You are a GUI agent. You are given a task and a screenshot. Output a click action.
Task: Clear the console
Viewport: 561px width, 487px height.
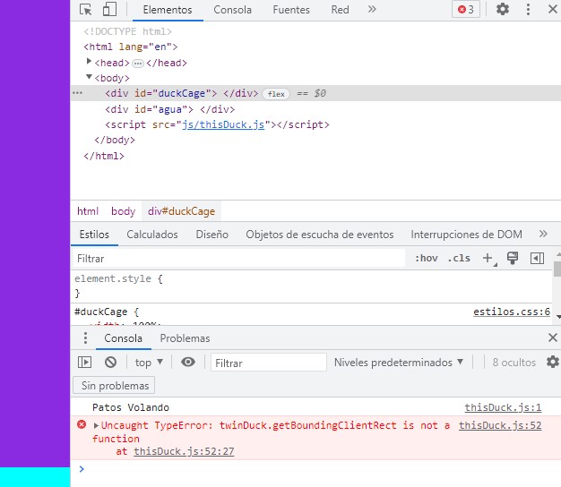coord(110,363)
